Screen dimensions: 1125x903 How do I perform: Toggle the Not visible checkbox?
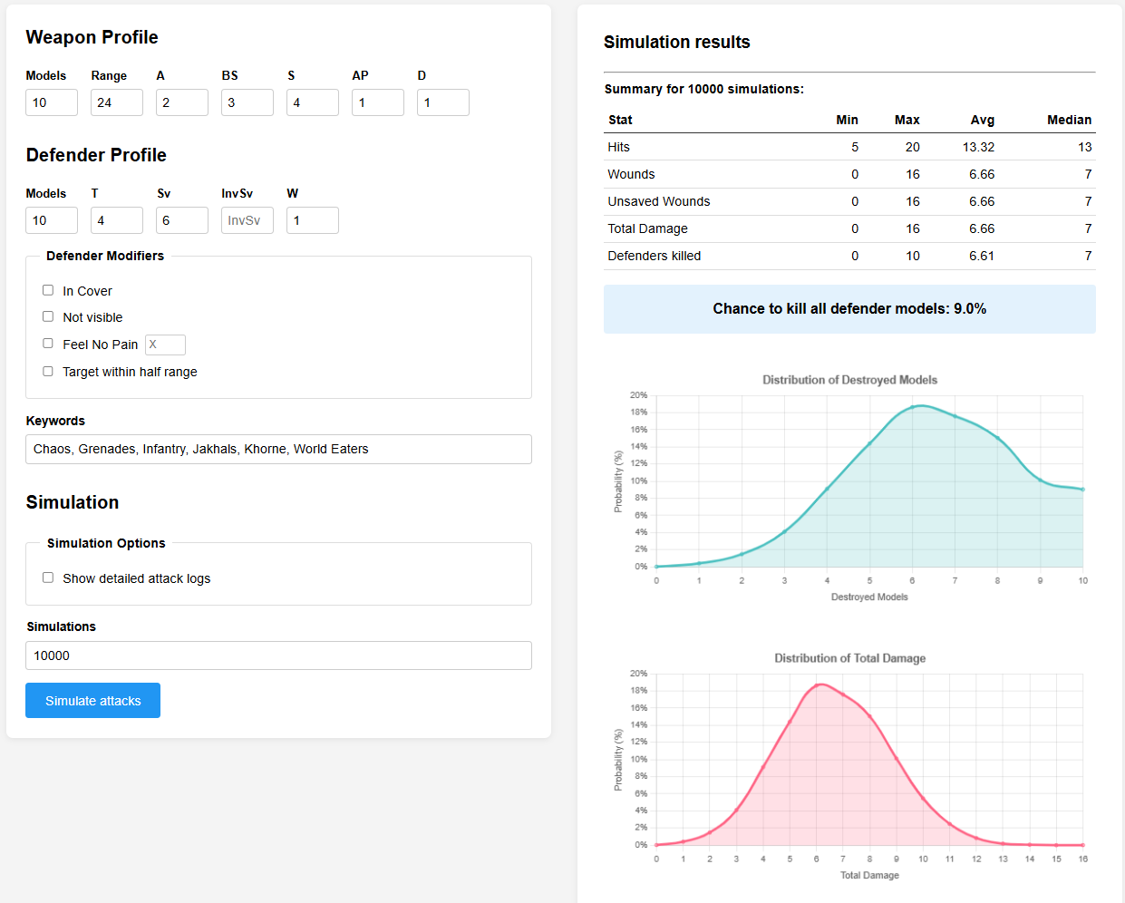click(x=48, y=316)
